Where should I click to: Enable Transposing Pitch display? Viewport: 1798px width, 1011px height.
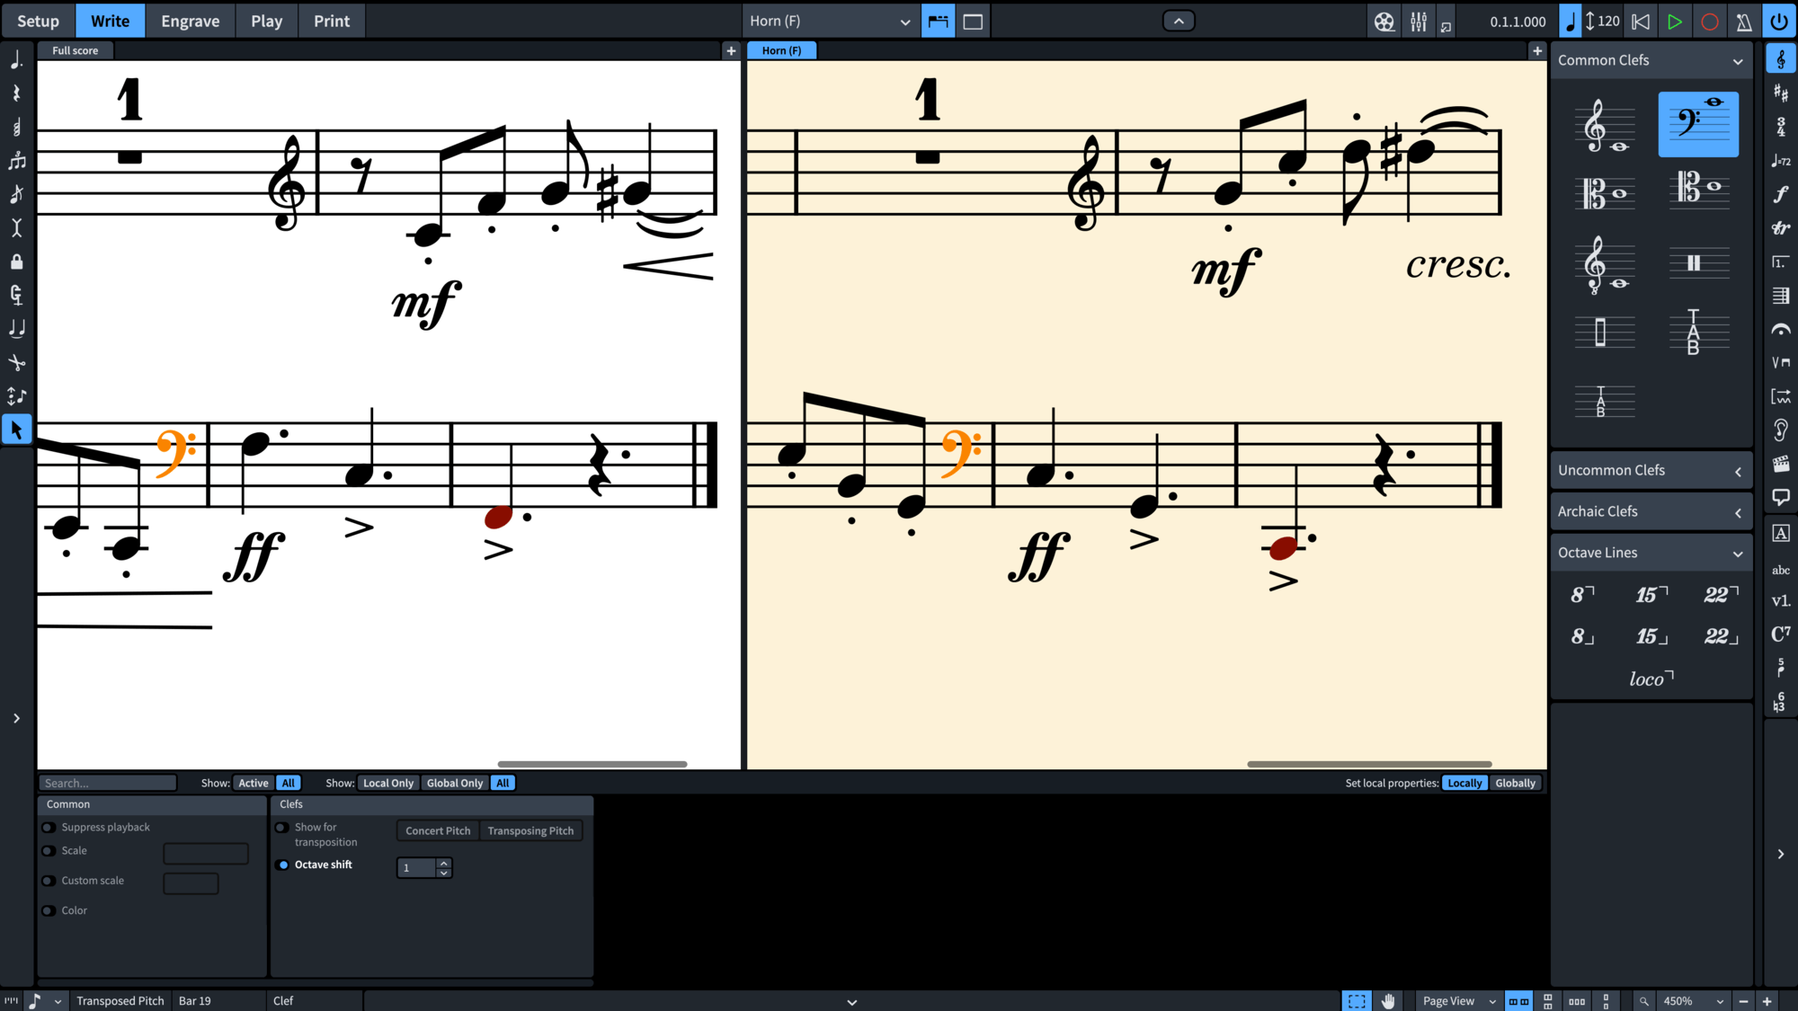(530, 829)
